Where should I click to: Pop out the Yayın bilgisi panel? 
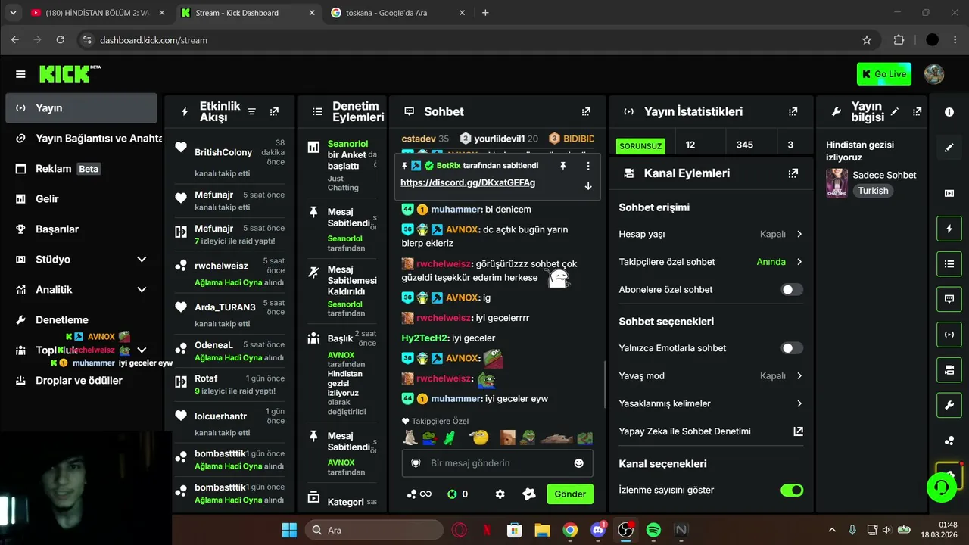pyautogui.click(x=918, y=111)
